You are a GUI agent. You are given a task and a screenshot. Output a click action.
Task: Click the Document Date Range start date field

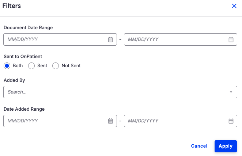55,39
